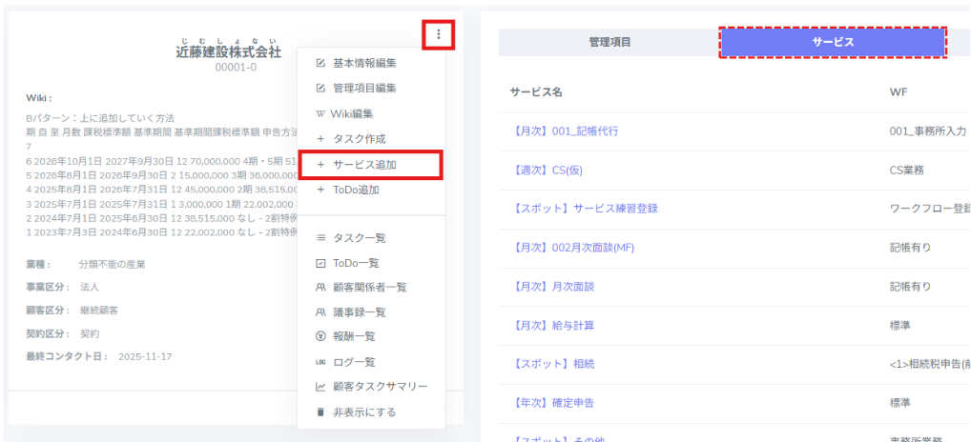Click the chart icon beside 顧客タスクサマリー
This screenshot has width=971, height=442.
pyautogui.click(x=320, y=387)
